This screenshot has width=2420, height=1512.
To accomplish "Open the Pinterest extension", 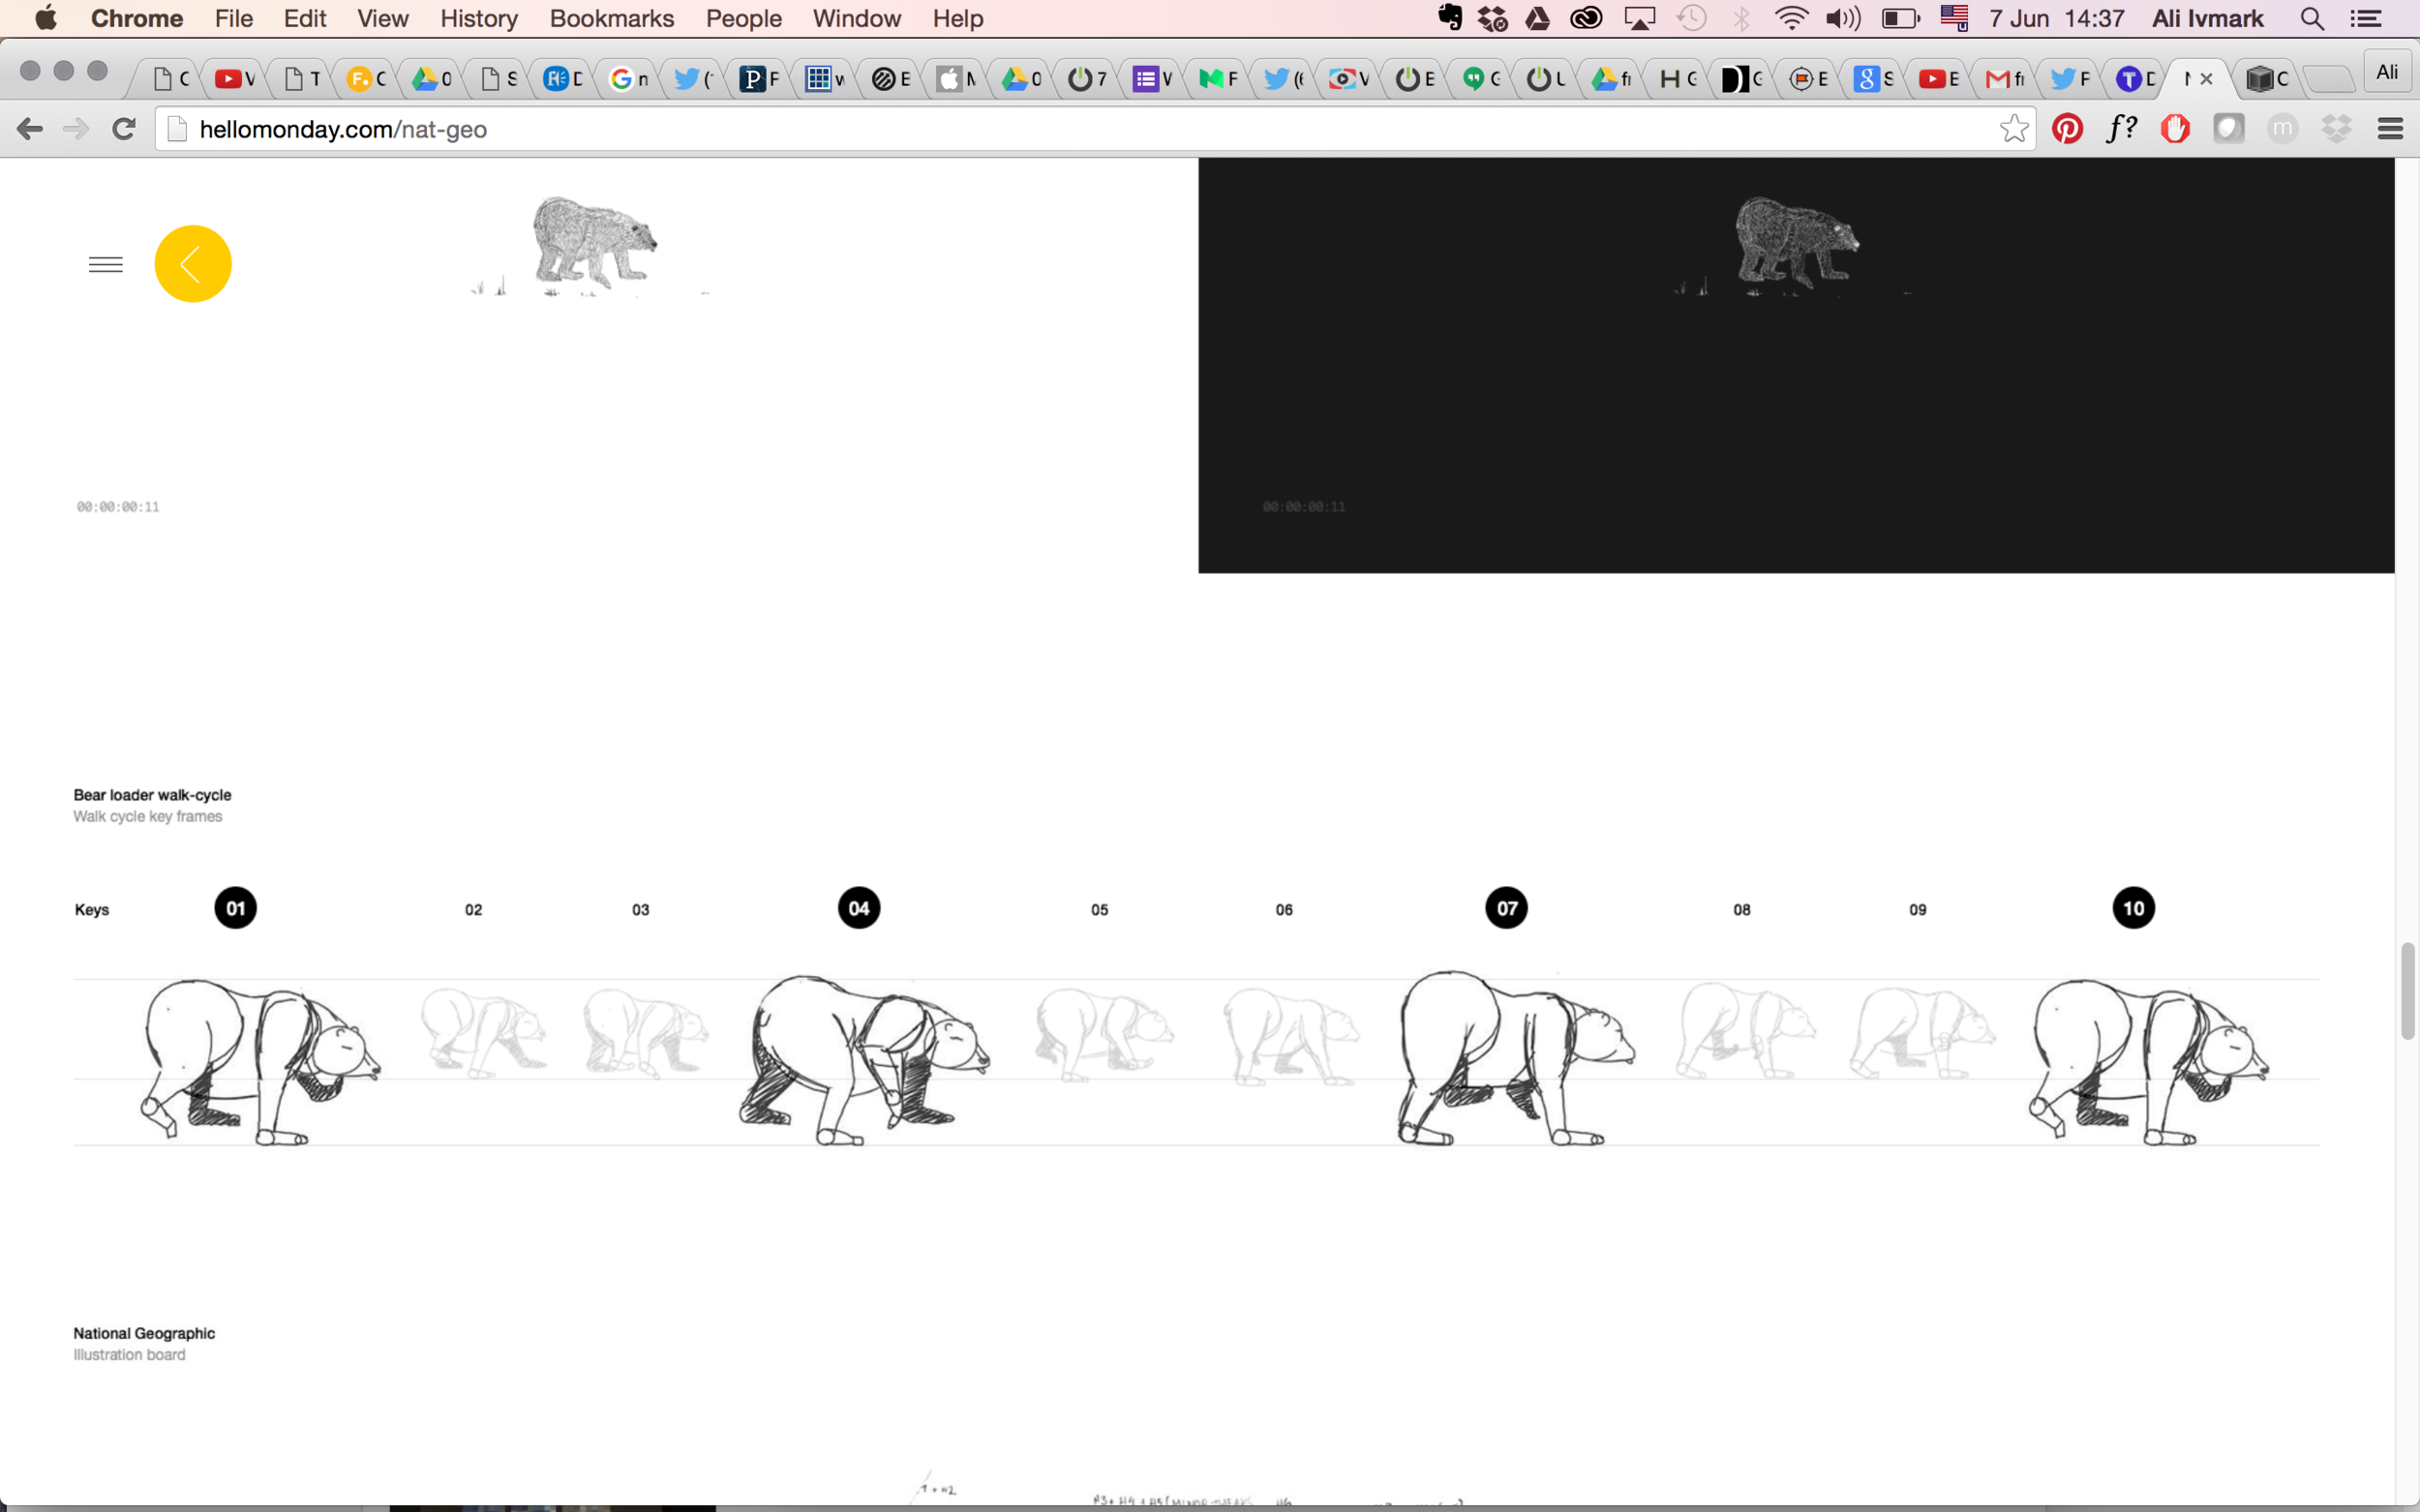I will coord(2067,129).
